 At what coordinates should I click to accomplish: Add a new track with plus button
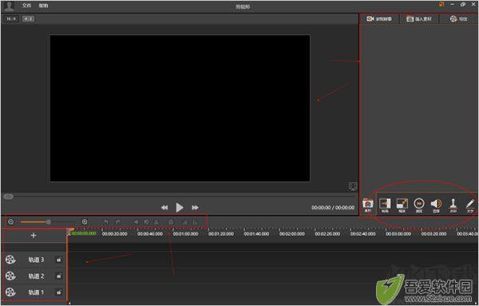pos(34,236)
